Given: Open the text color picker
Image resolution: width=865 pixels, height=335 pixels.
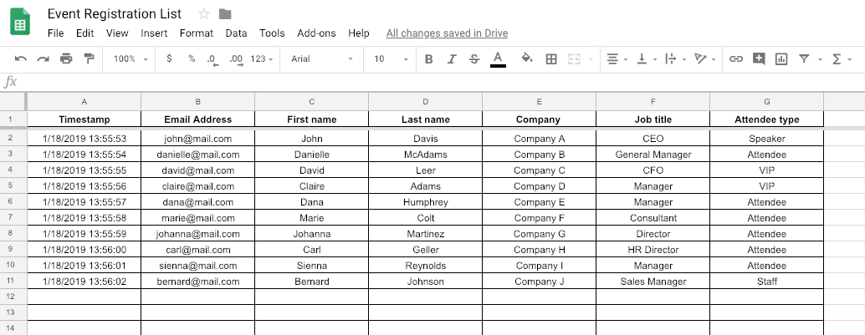Looking at the screenshot, I should click(498, 59).
